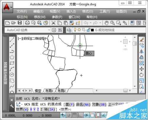Toggle Polar Tracking in status bar

point(86,115)
